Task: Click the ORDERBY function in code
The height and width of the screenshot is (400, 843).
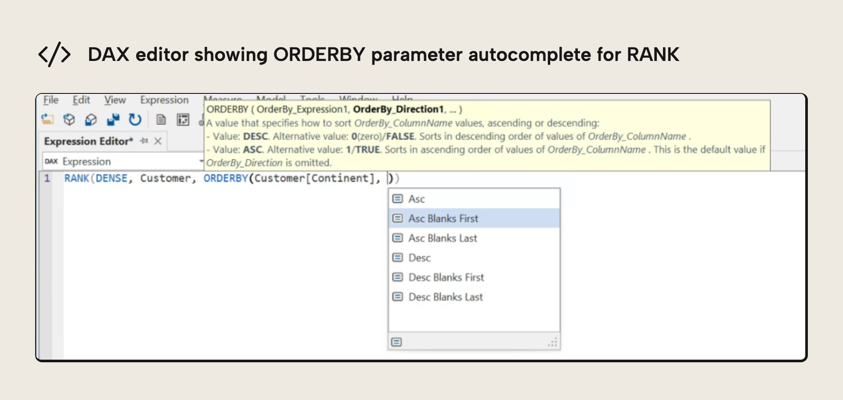Action: (226, 178)
